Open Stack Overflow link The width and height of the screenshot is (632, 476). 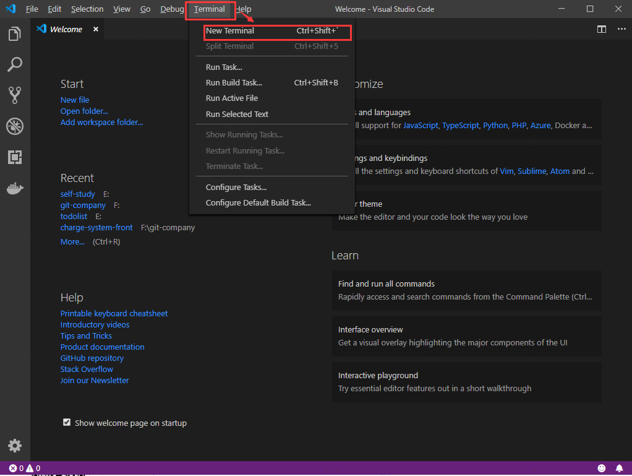pos(87,369)
